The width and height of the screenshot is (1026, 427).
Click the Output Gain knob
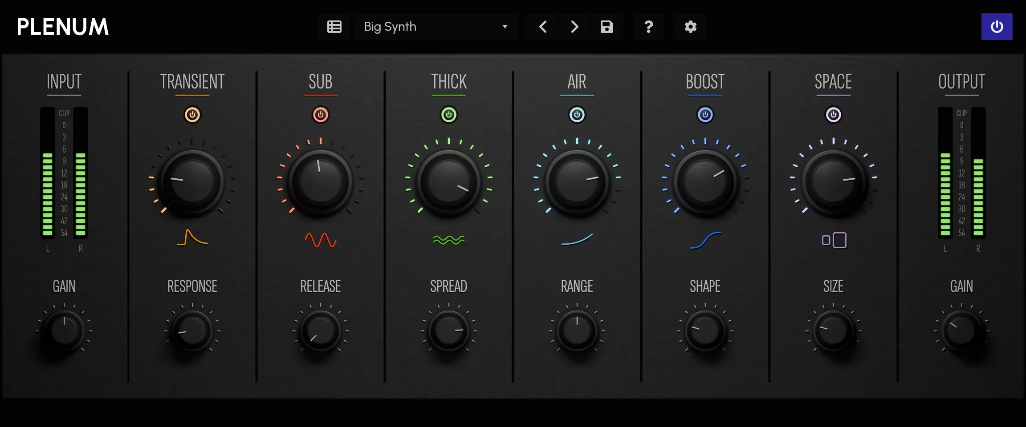pos(962,331)
